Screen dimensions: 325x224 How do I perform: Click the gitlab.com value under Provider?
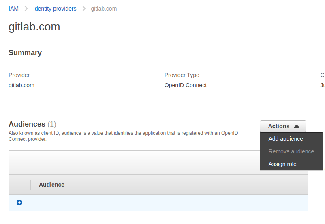[x=21, y=85]
